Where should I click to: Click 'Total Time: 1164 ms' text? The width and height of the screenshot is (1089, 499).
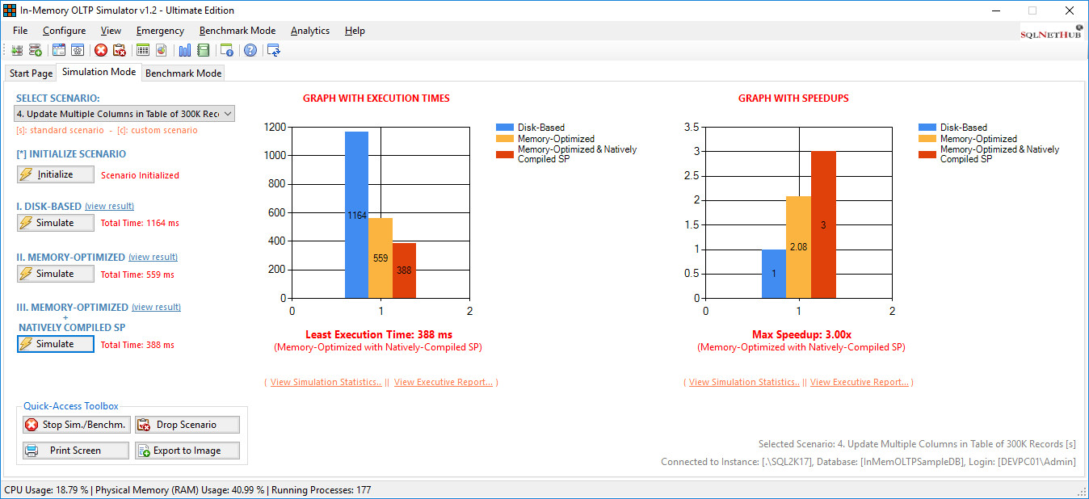tap(140, 223)
